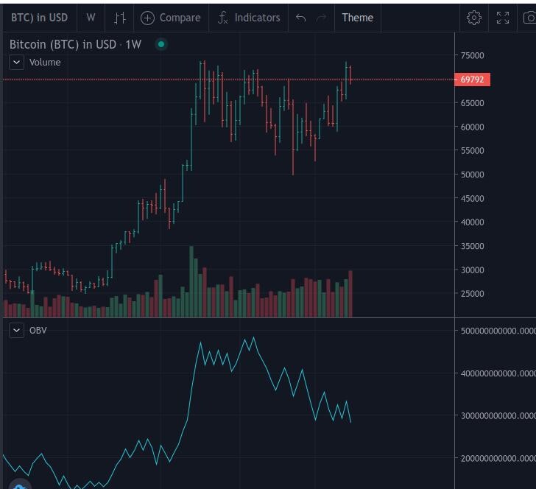The width and height of the screenshot is (536, 489).
Task: Collapse the OBV indicator legend
Action: [x=16, y=331]
